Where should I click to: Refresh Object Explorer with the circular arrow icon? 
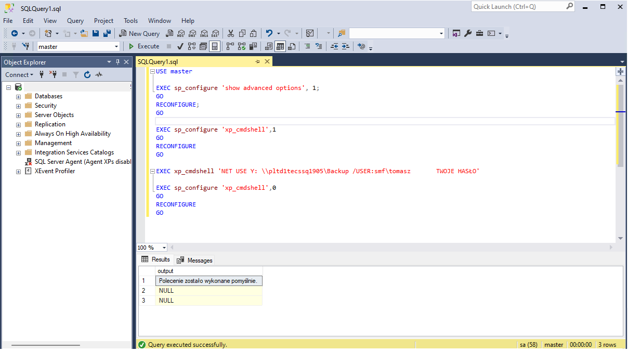pyautogui.click(x=87, y=75)
